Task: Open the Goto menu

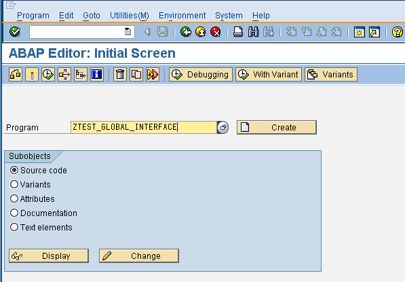Action: click(x=92, y=16)
